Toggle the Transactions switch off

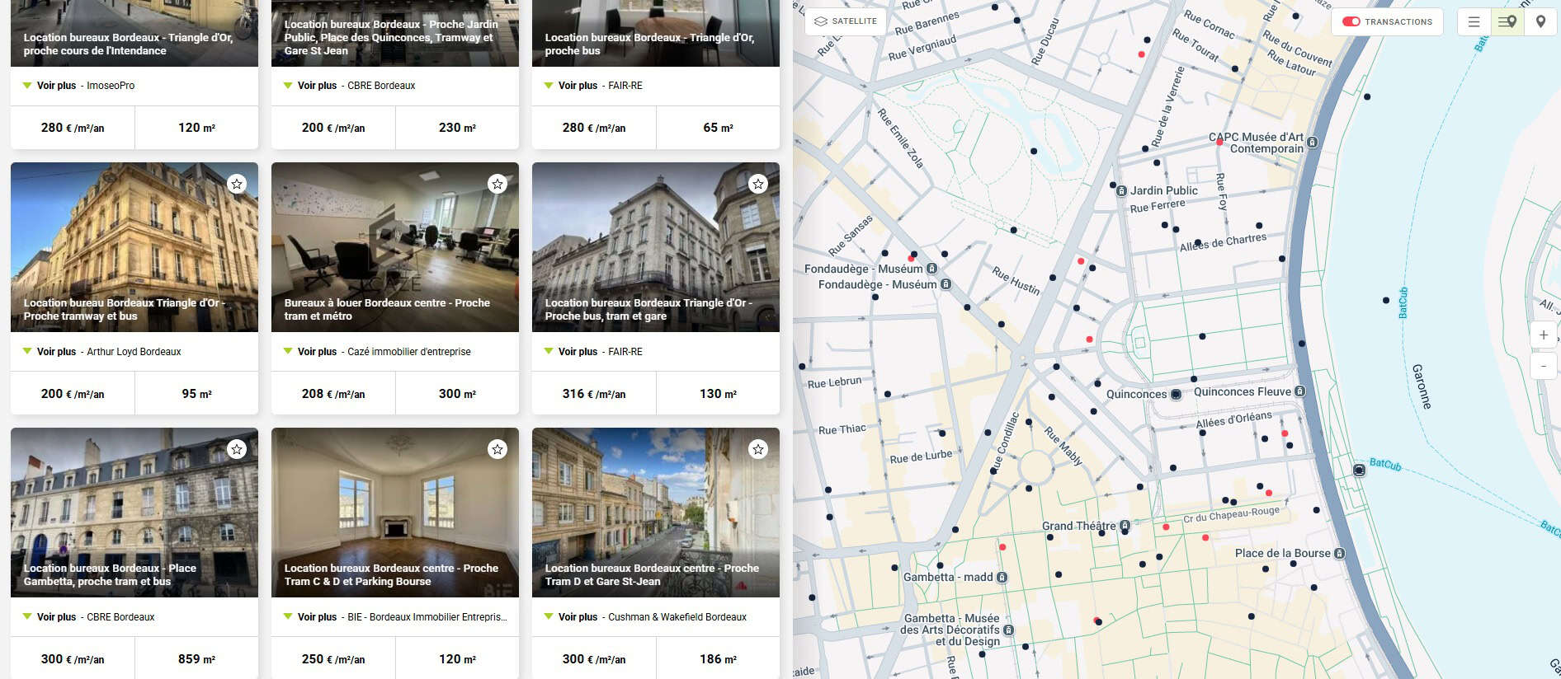[x=1351, y=22]
